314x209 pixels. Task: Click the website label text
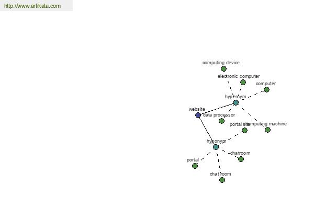[x=197, y=109]
